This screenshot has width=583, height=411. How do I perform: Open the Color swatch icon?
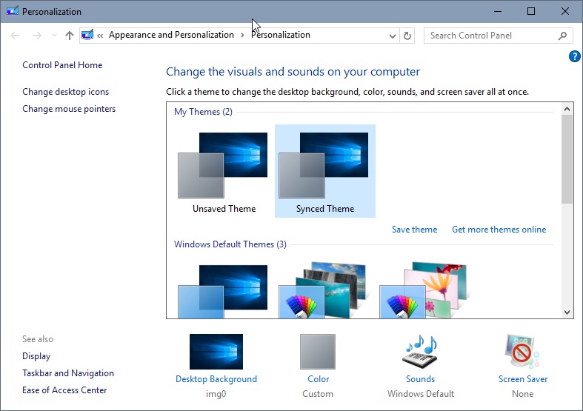point(318,352)
